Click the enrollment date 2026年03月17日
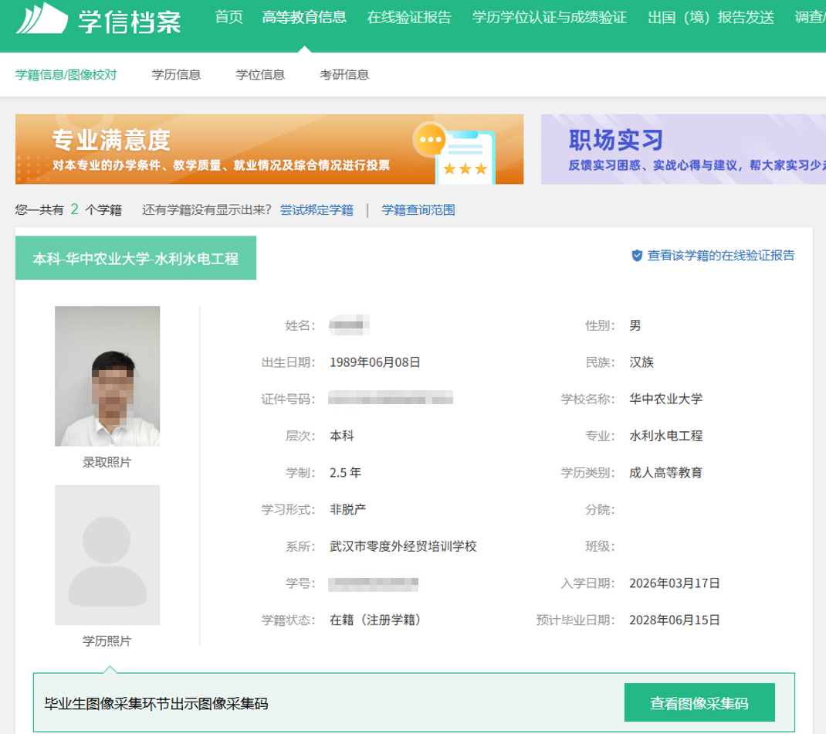 click(x=675, y=583)
